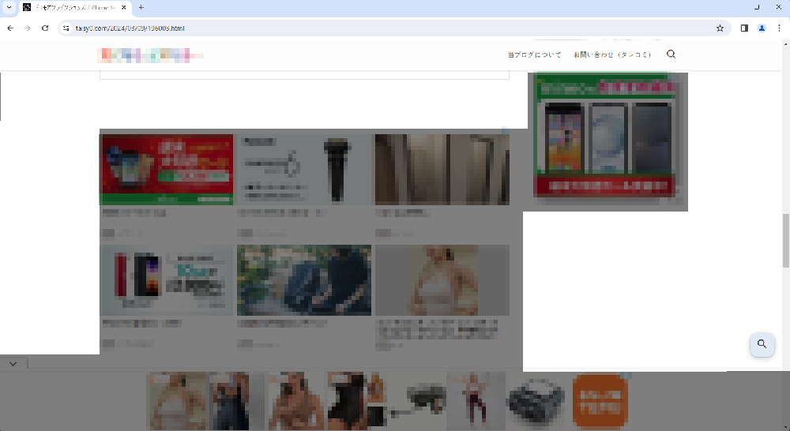Open the Chrome profile avatar
Viewport: 790px width, 431px height.
coord(762,28)
